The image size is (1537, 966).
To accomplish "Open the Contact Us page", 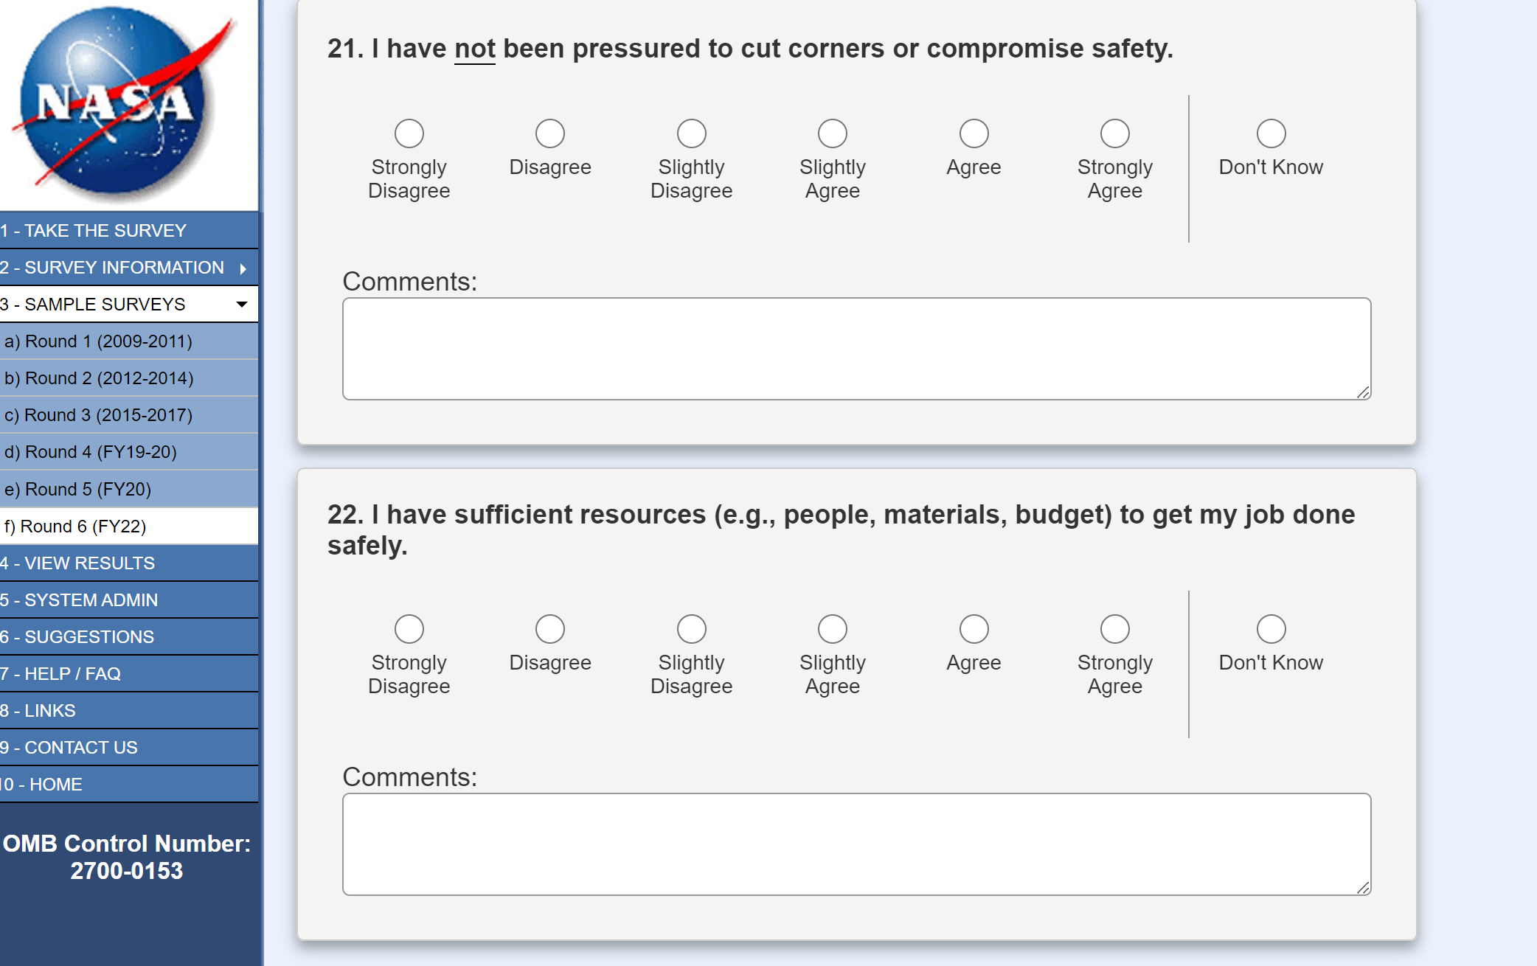I will (x=69, y=748).
